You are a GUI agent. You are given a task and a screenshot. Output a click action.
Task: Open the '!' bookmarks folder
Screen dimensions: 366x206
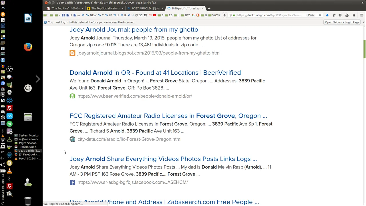[46, 15]
